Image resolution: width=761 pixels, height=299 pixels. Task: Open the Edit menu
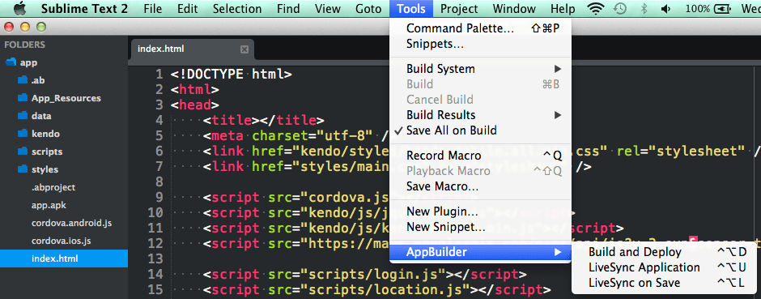point(187,9)
